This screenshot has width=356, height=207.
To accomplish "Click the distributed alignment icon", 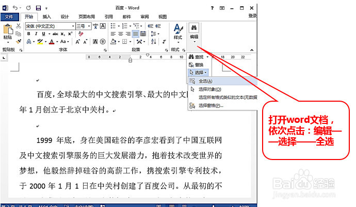I will (143, 34).
